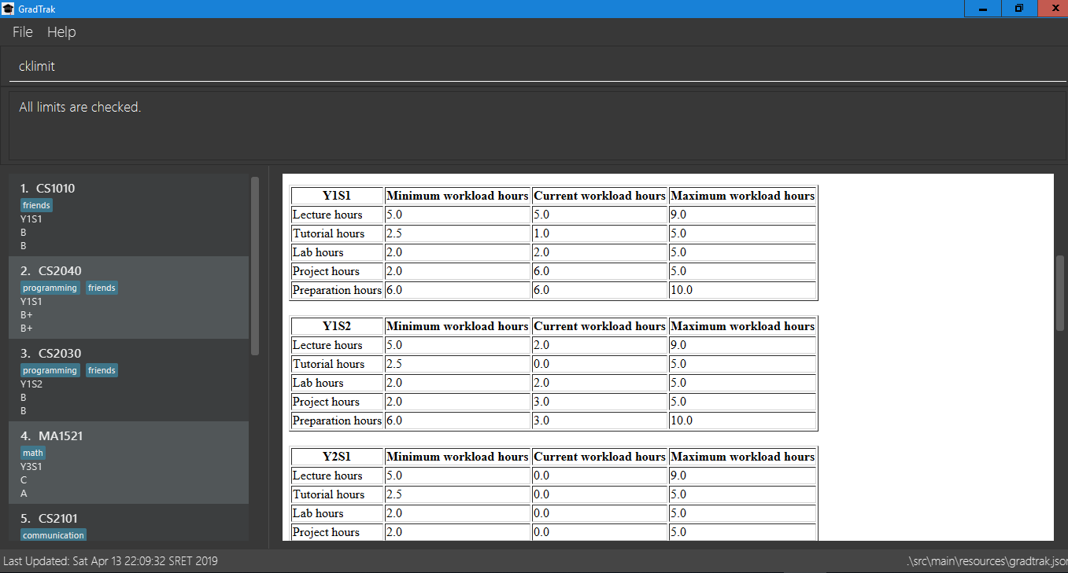Click the 'All limits are checked.' result text
1068x573 pixels.
click(80, 107)
